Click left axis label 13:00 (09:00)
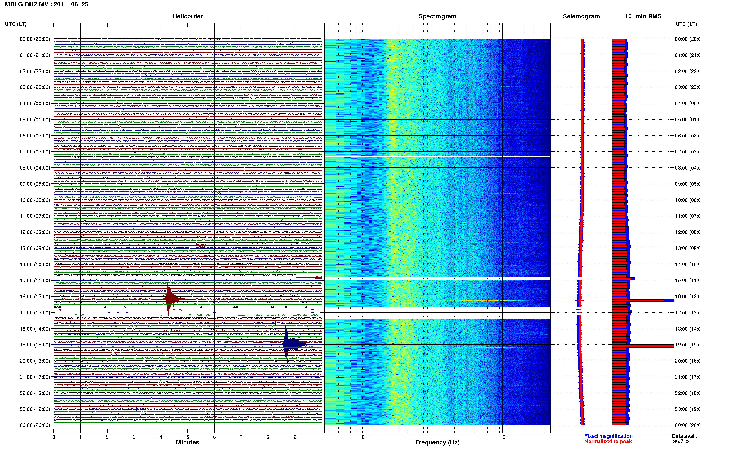Screen dimensions: 729x456 35,248
